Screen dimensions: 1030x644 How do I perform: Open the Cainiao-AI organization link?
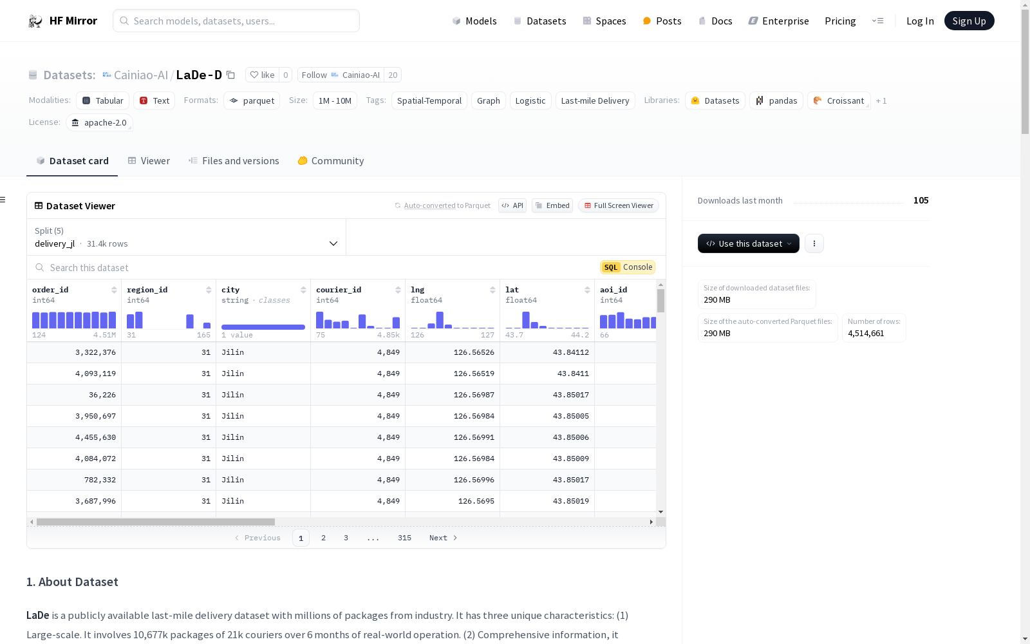tap(141, 75)
